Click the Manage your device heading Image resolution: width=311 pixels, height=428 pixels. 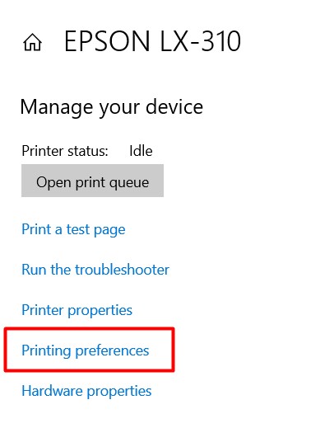click(x=112, y=107)
